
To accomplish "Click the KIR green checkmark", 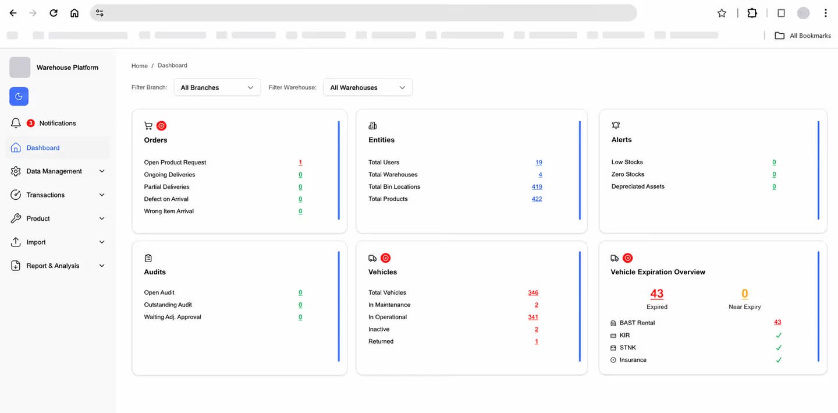I will coord(779,335).
